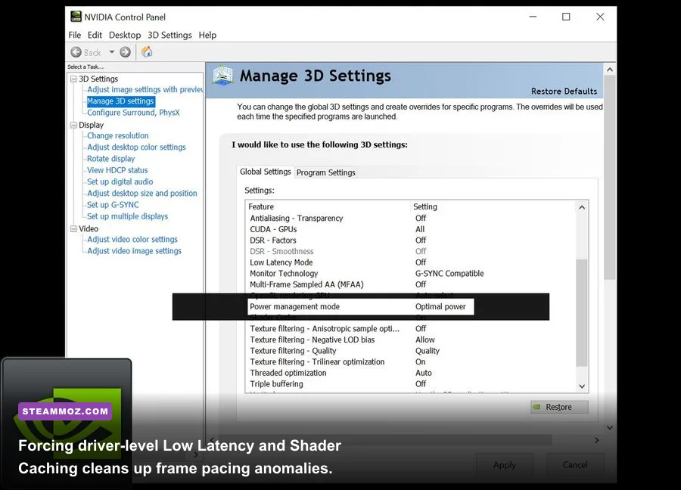Click the Back arrow icon
The width and height of the screenshot is (681, 490).
[76, 52]
